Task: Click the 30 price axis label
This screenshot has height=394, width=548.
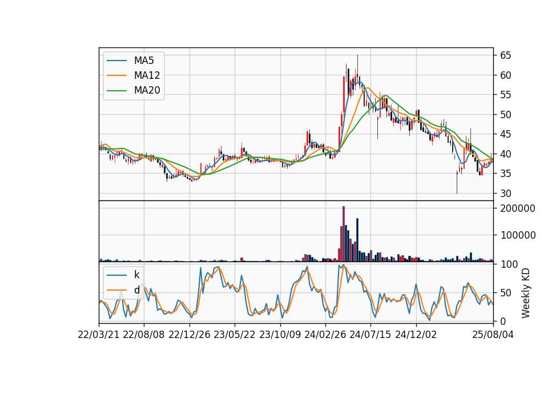Action: pos(505,194)
